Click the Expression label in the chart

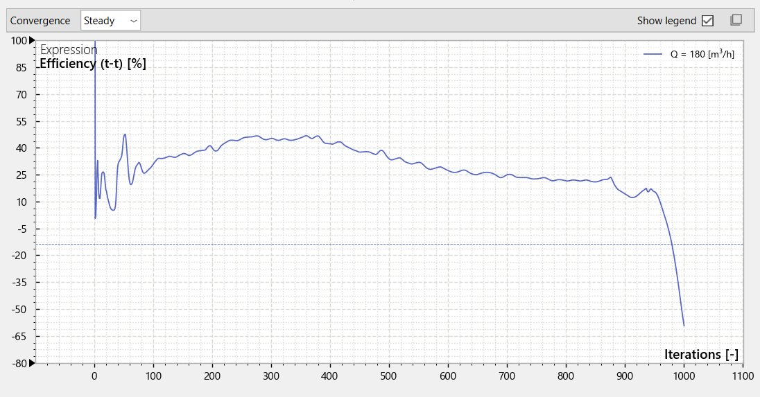(69, 49)
